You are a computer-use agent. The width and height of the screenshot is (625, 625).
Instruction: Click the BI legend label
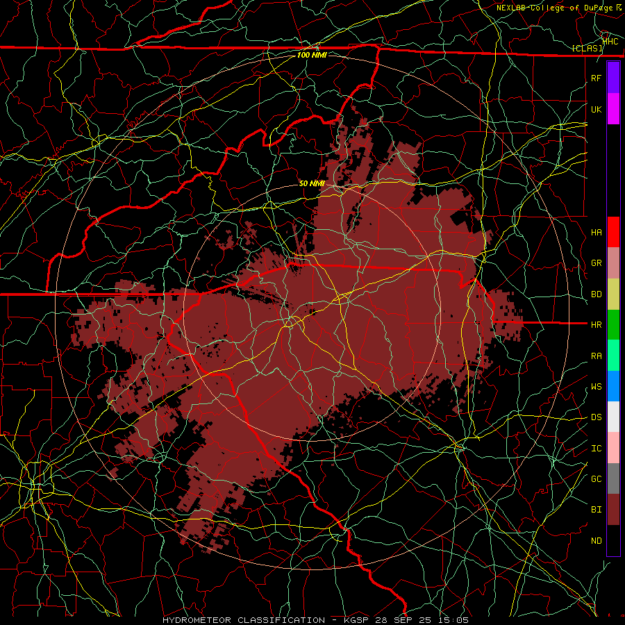coord(597,510)
